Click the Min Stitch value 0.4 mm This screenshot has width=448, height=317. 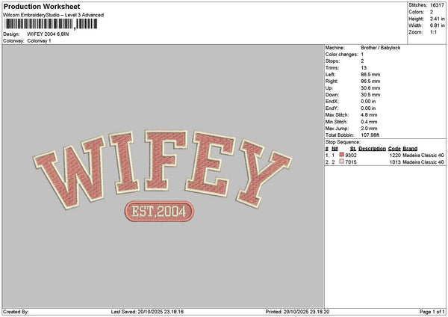point(369,122)
